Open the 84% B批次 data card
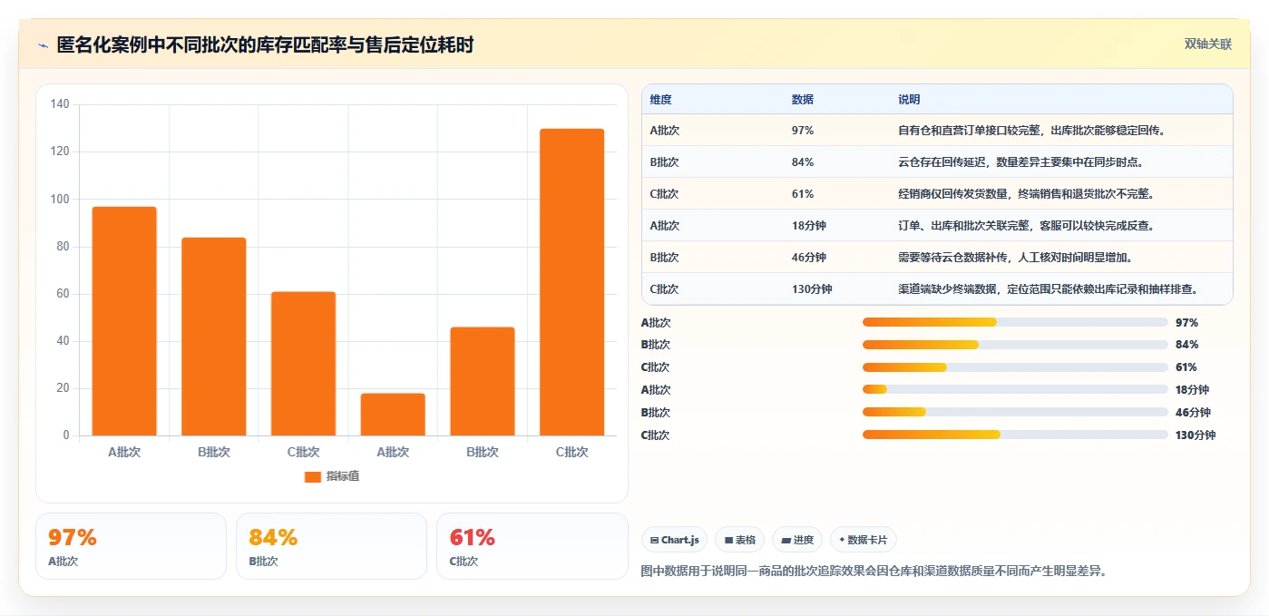 [x=331, y=546]
